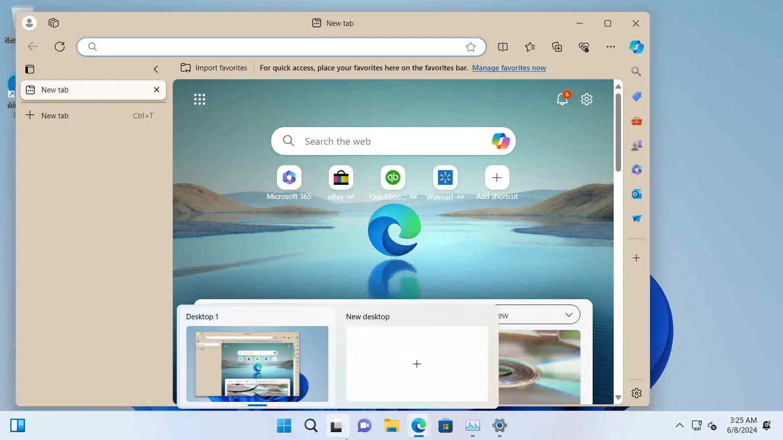The image size is (783, 440).
Task: Open sidebar Shopping tag icon
Action: click(636, 96)
